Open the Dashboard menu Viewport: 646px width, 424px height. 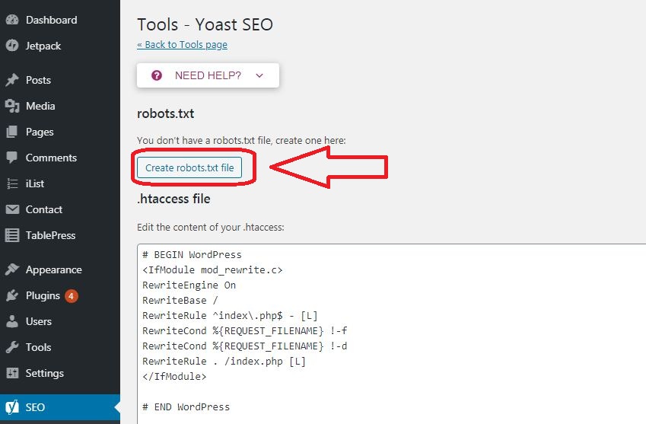pos(60,20)
